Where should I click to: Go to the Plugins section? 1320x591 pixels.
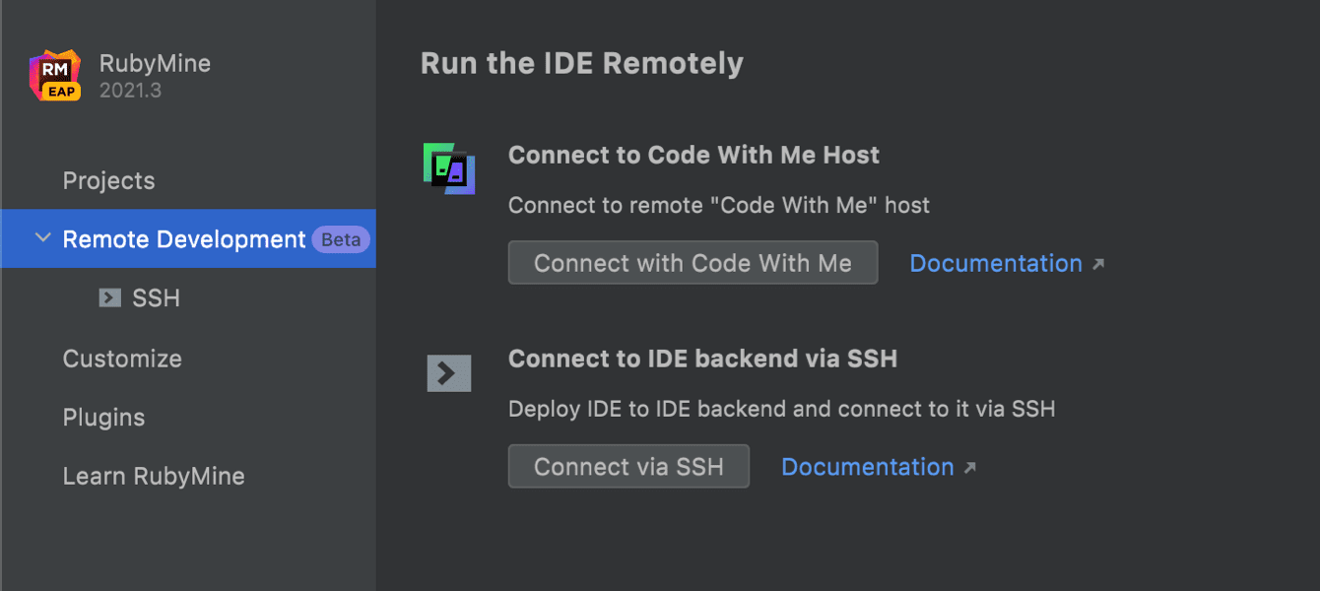tap(104, 418)
